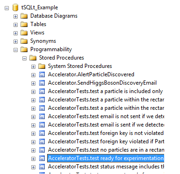Viewport: 180px width, 174px height.
Task: Expand Accelerator.AlertParticleDiscovered procedure node
Action: [33, 75]
